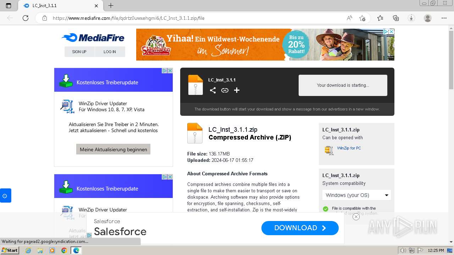The height and width of the screenshot is (255, 454).
Task: Click Meine Aktualisierung beginnen button
Action: click(113, 149)
